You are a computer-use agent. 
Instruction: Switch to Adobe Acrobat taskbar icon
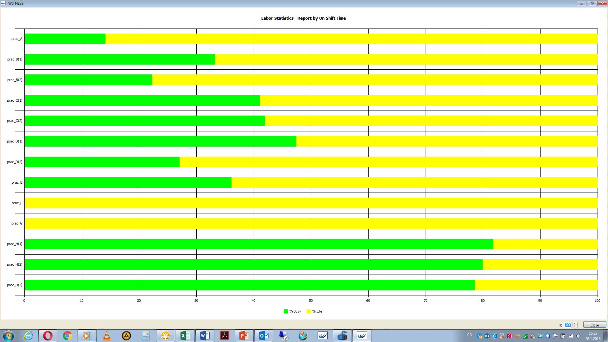pyautogui.click(x=225, y=336)
